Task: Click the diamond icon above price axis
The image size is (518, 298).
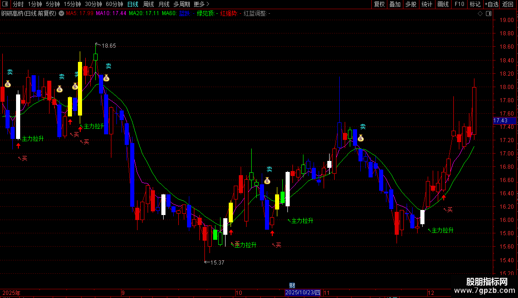Action: [480, 14]
